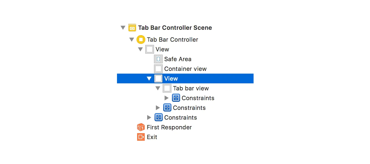Click the orange First Responder cube icon
This screenshot has width=370, height=164.
[x=141, y=127]
